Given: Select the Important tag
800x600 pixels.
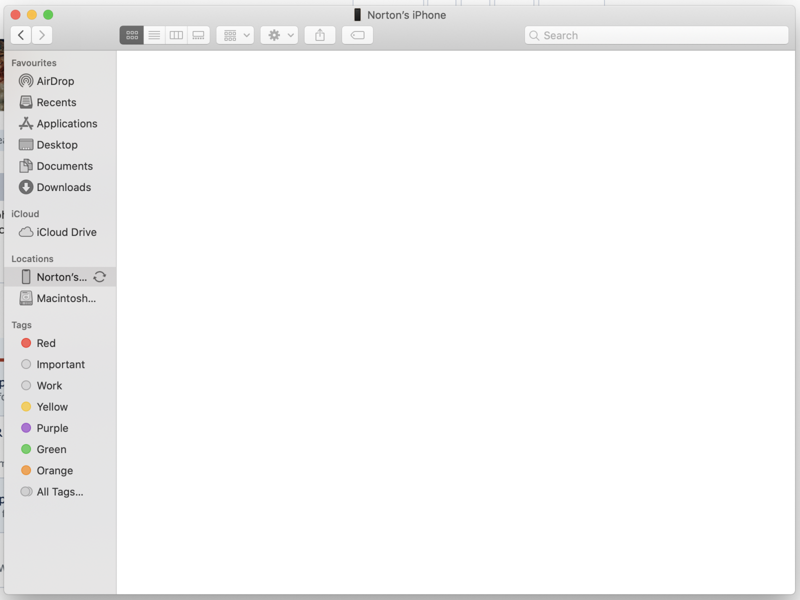Looking at the screenshot, I should click(60, 364).
